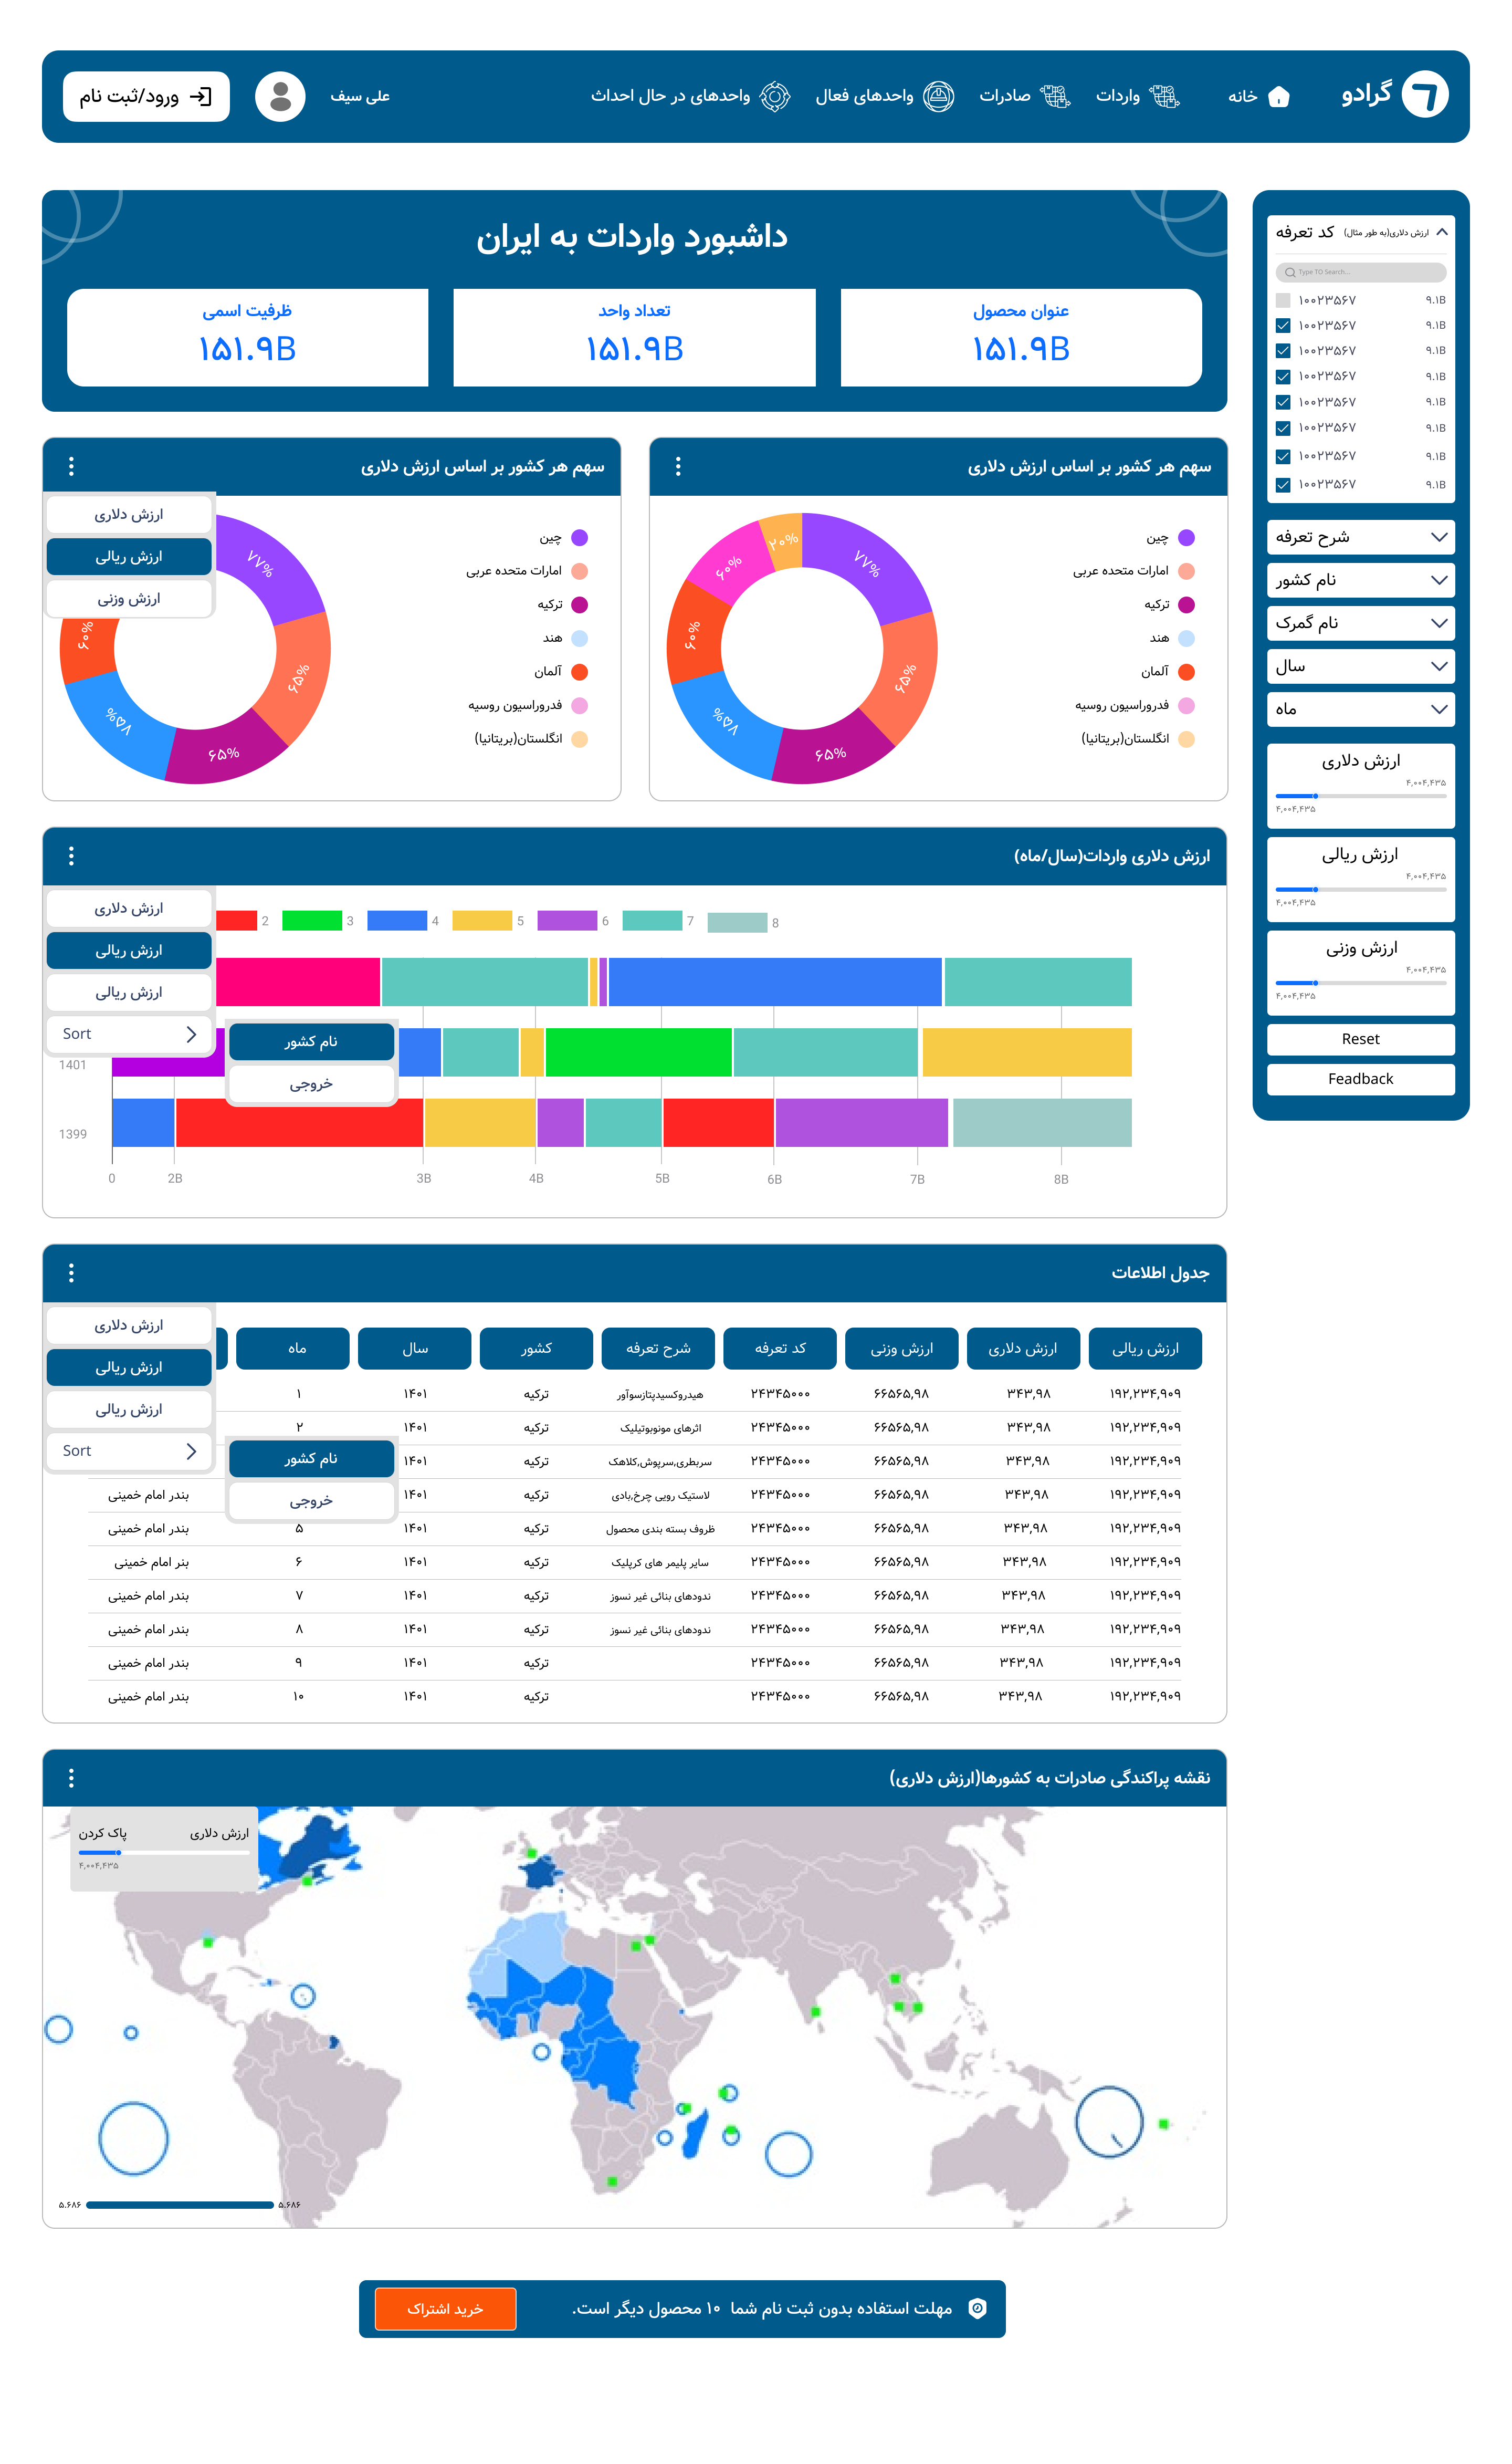Open Sort submenu in bar chart menu
The width and height of the screenshot is (1512, 2464).
tap(129, 1034)
